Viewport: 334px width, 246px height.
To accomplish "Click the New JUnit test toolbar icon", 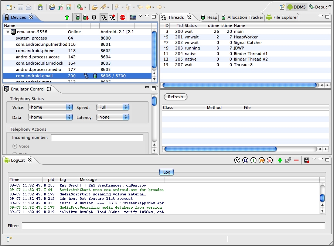I will coord(60,7).
